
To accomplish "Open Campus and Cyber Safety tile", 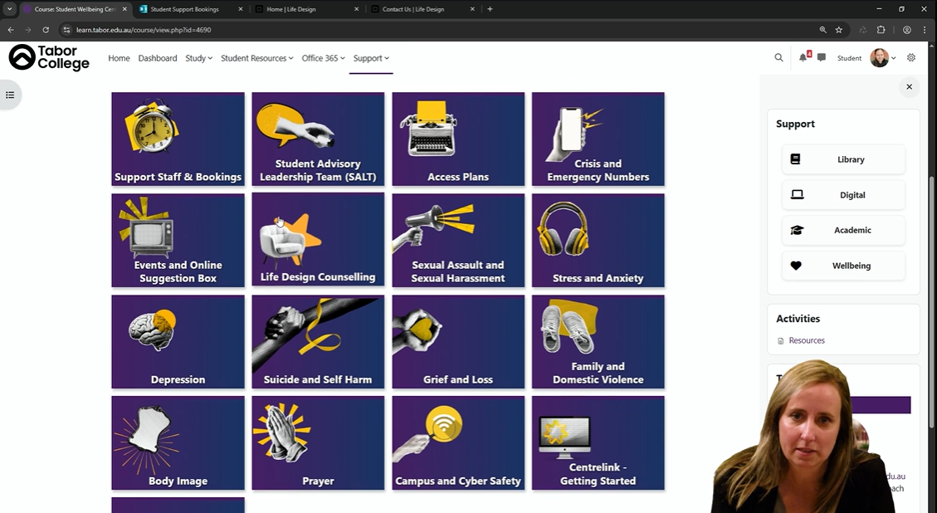I will coord(458,443).
